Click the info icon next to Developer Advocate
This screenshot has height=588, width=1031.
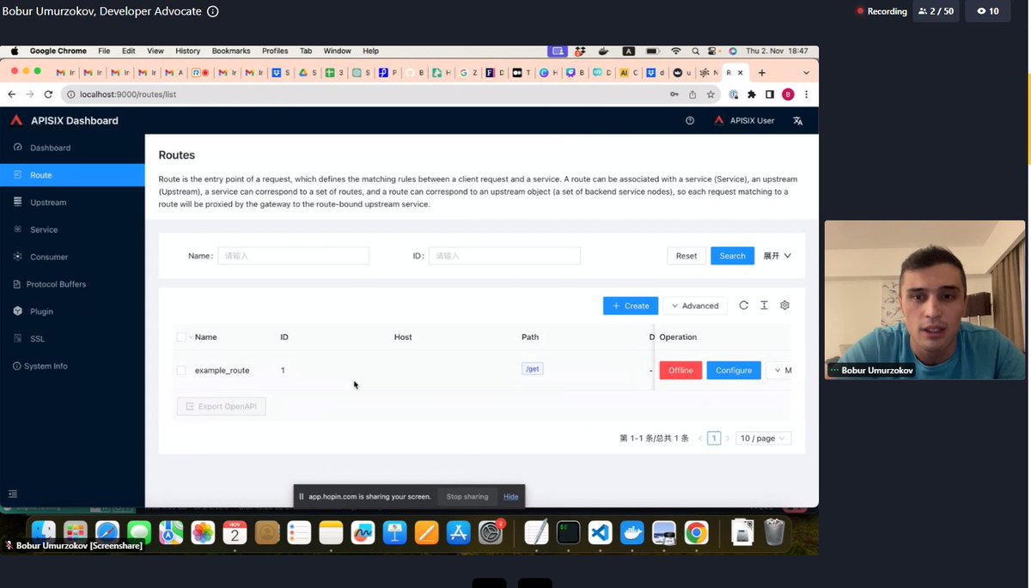coord(212,11)
